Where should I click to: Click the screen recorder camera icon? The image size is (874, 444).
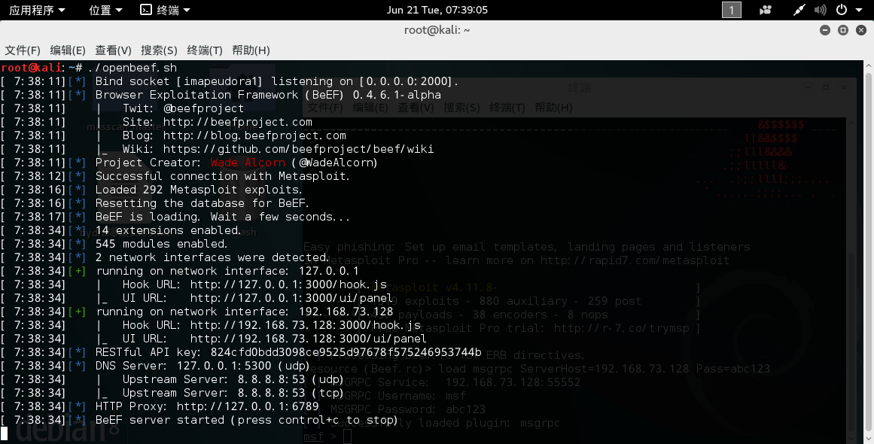pos(766,10)
